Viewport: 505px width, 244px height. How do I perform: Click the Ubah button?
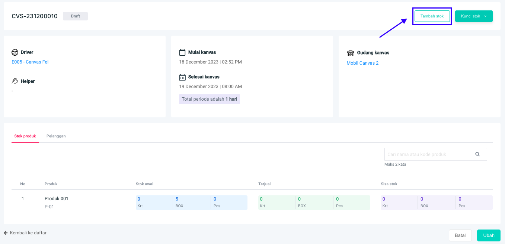coord(489,235)
